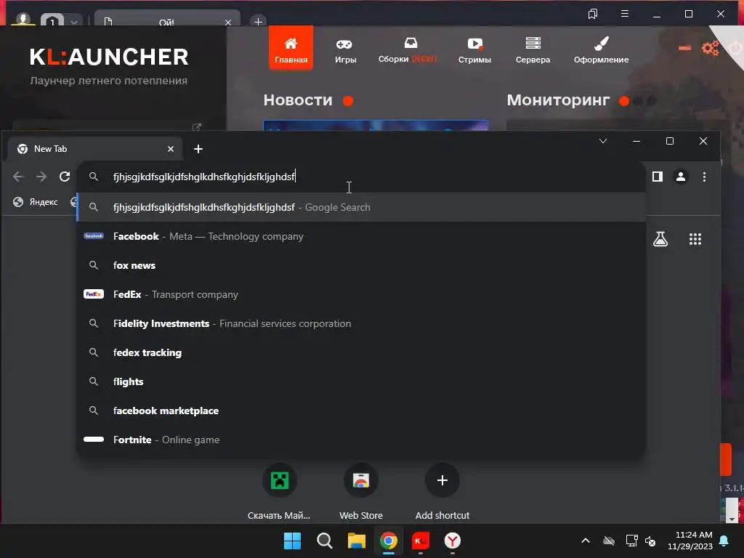Open the notifications bell icon
The width and height of the screenshot is (744, 558).
[724, 541]
